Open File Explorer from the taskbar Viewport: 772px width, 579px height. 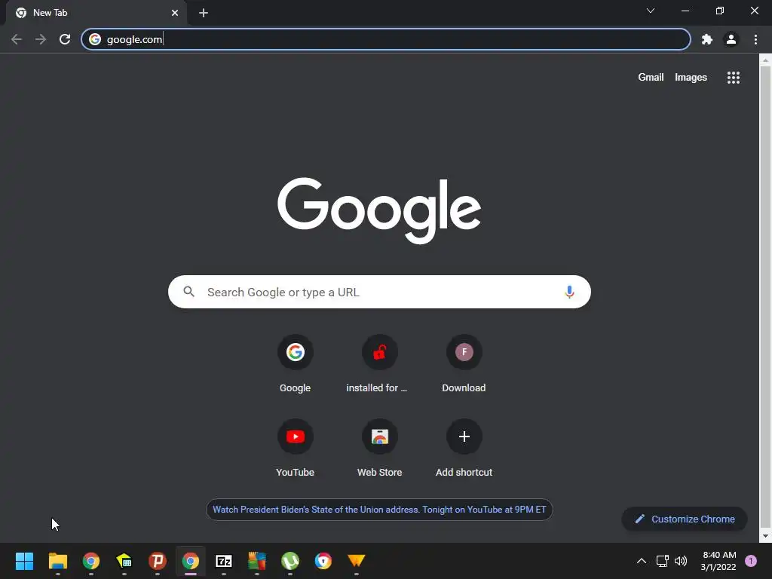(x=57, y=561)
